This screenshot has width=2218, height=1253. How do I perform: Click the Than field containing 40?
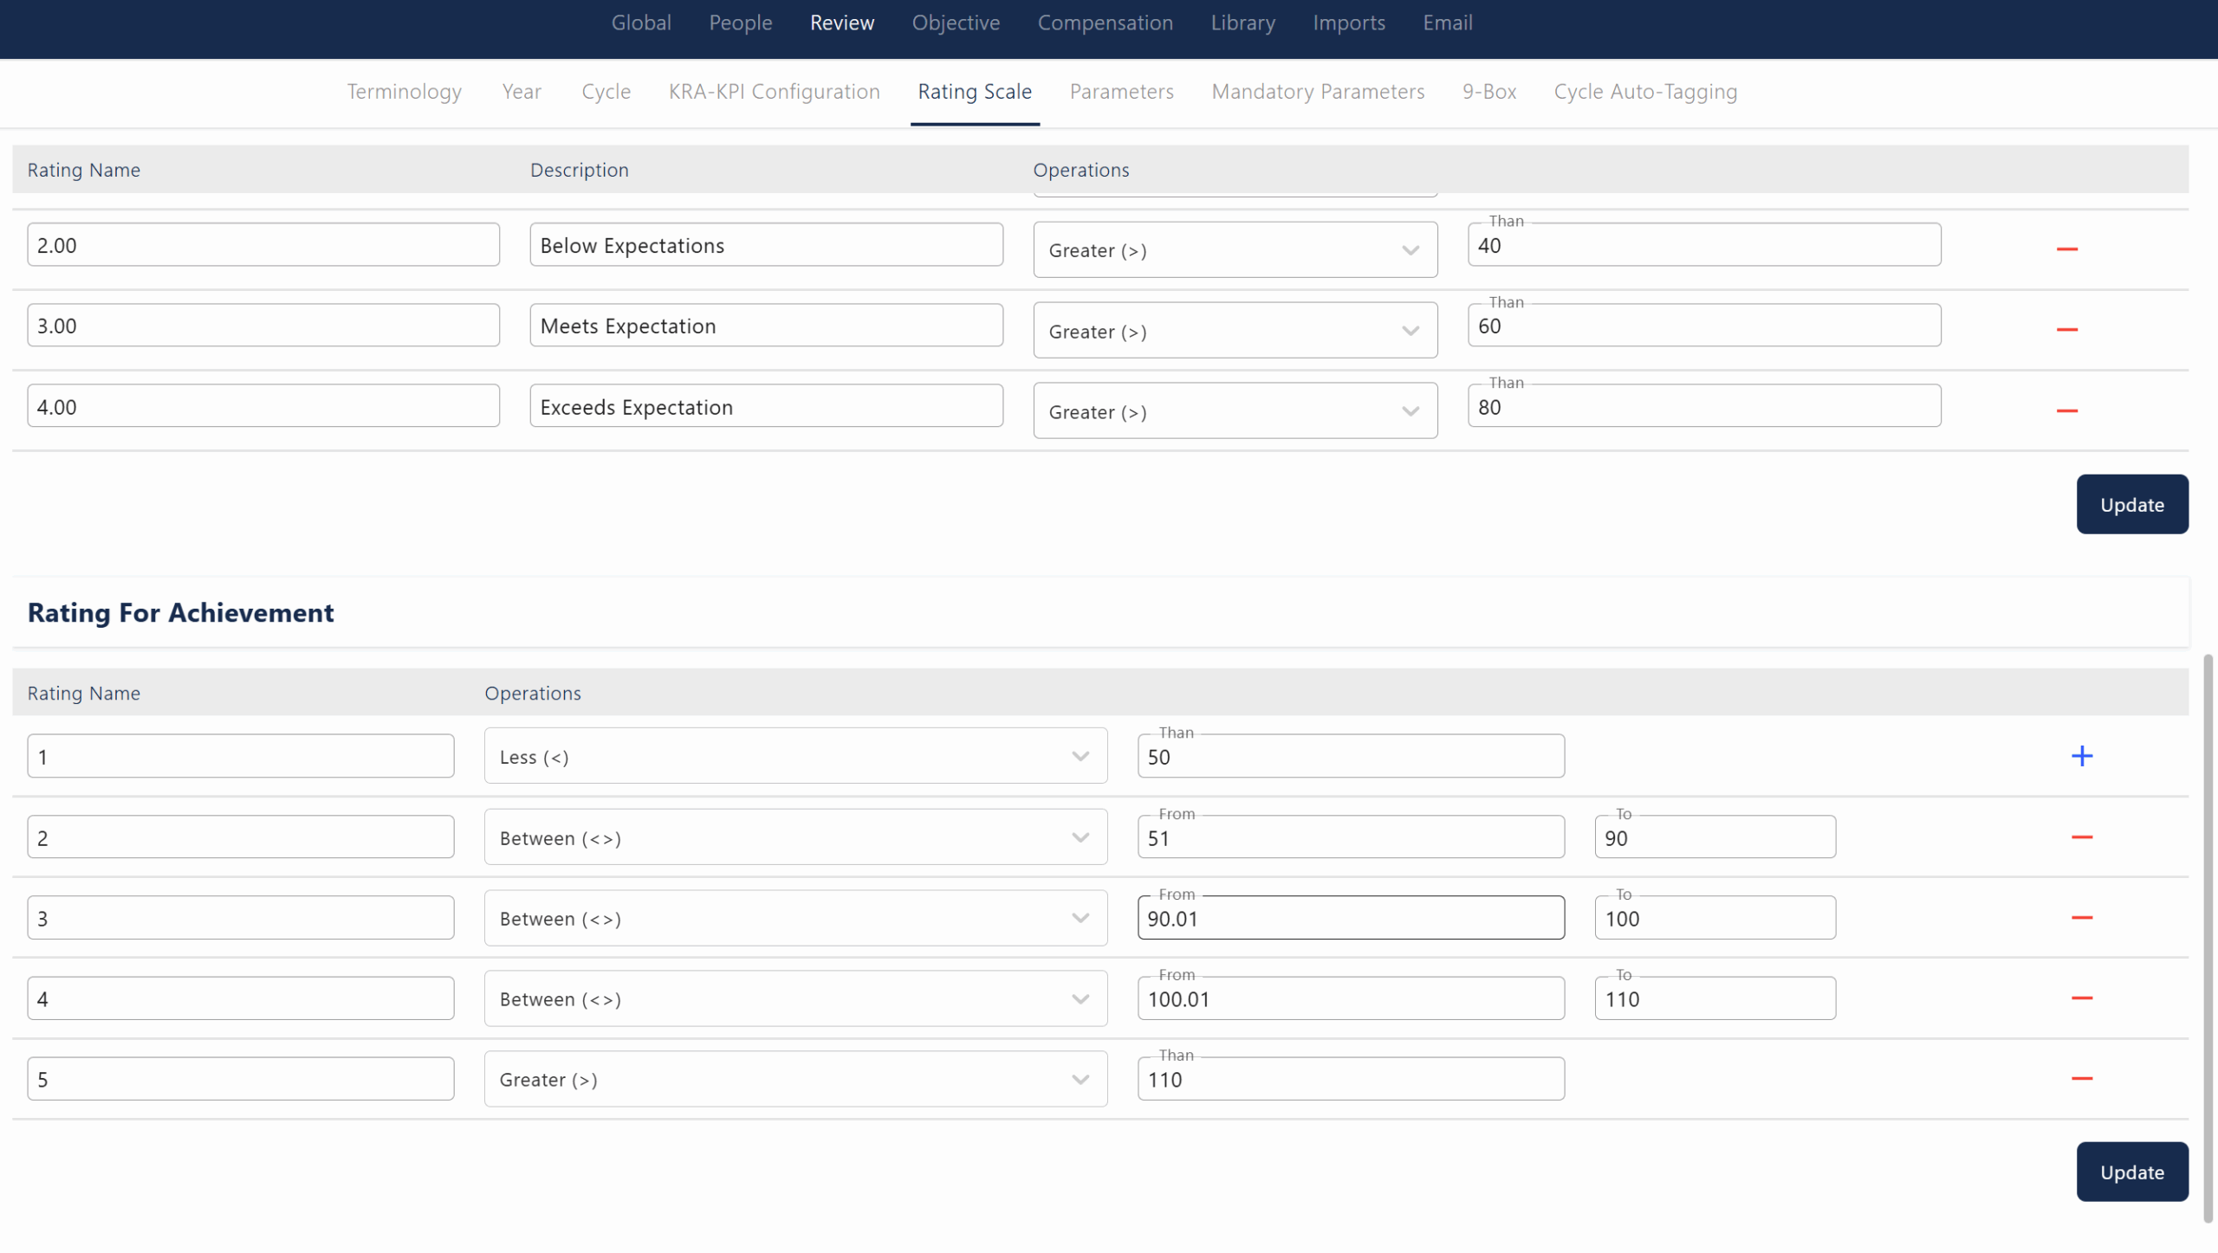click(x=1704, y=245)
